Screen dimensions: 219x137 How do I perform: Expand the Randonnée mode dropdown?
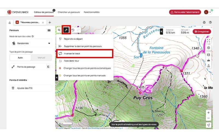[x=49, y=43]
